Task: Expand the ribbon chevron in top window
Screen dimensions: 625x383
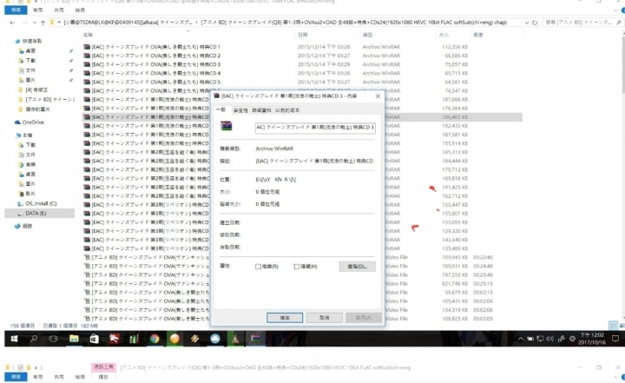Action: click(x=616, y=10)
